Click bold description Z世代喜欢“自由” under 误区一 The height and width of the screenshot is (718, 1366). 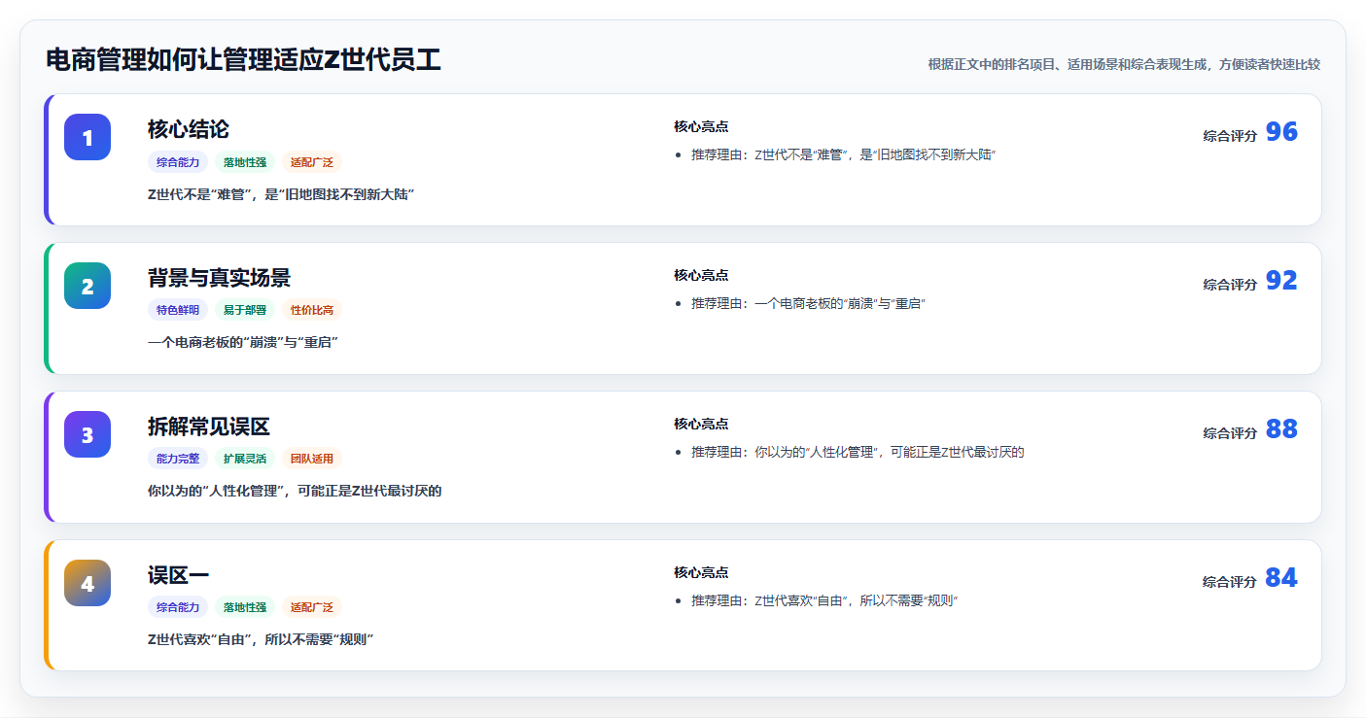261,640
